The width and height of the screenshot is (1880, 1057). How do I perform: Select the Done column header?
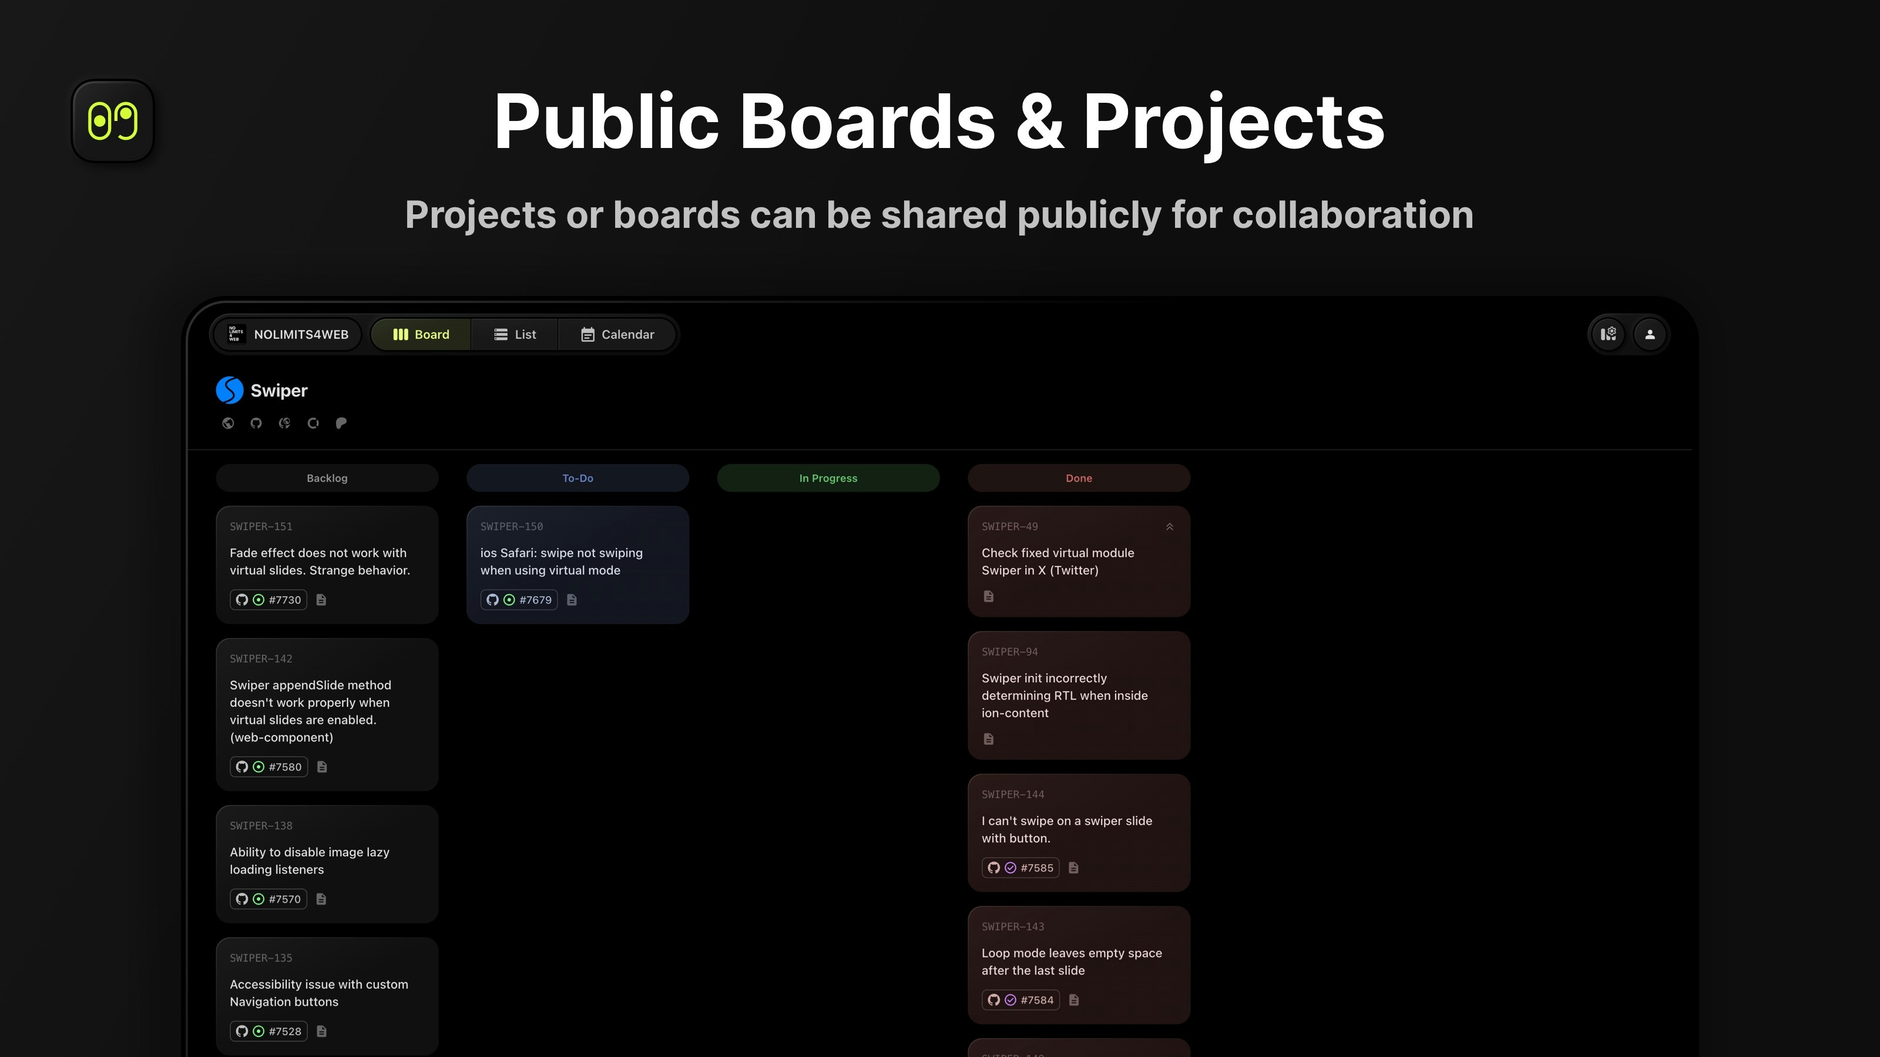coord(1079,478)
